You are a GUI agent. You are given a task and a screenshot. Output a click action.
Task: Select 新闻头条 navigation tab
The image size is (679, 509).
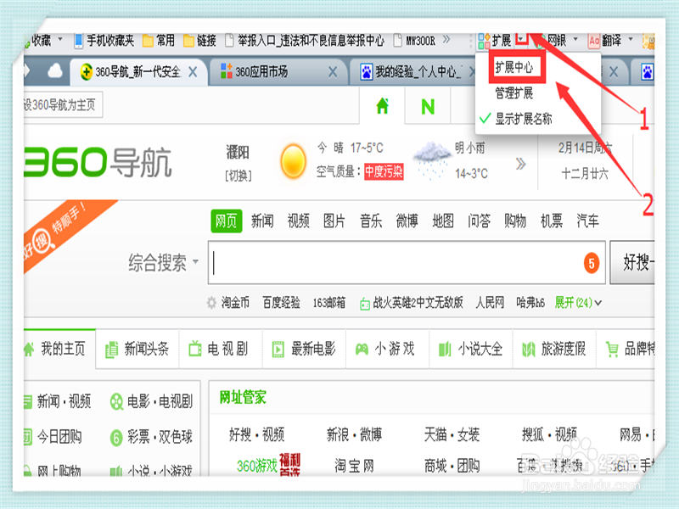(x=137, y=349)
